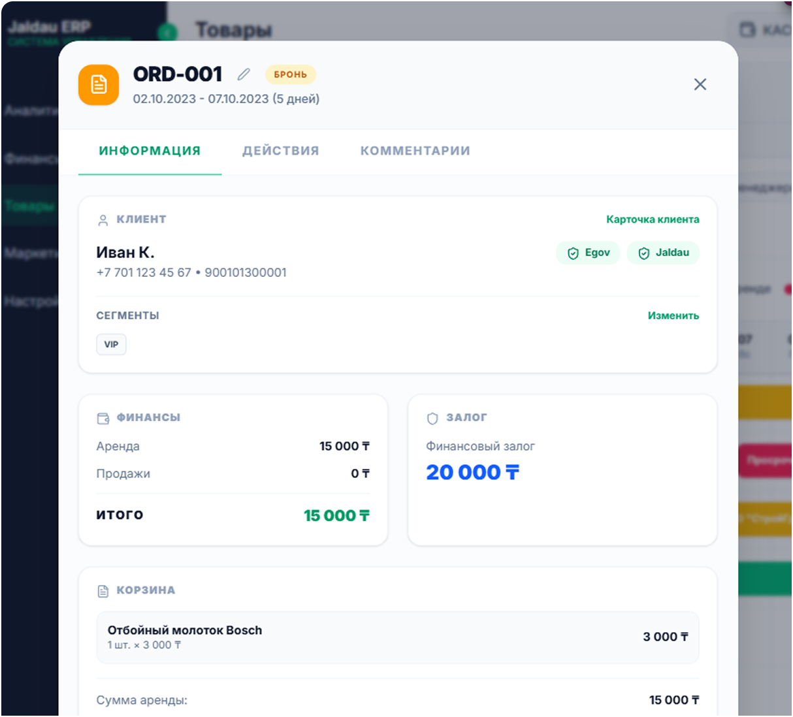Click the person icon next to КЛИЕНТ

(103, 220)
